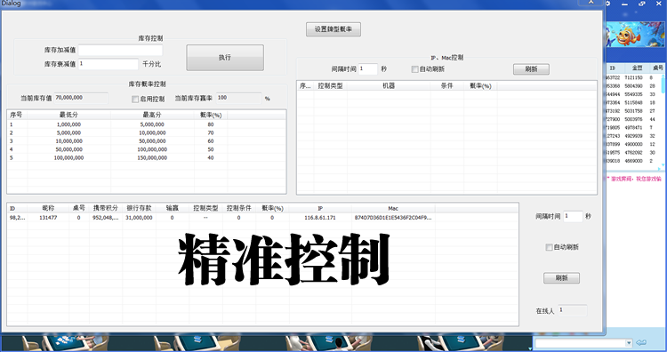Viewport: 667px width, 352px height.
Task: Toggle the 自动刷新 checkbox beside player list
Action: [x=549, y=247]
